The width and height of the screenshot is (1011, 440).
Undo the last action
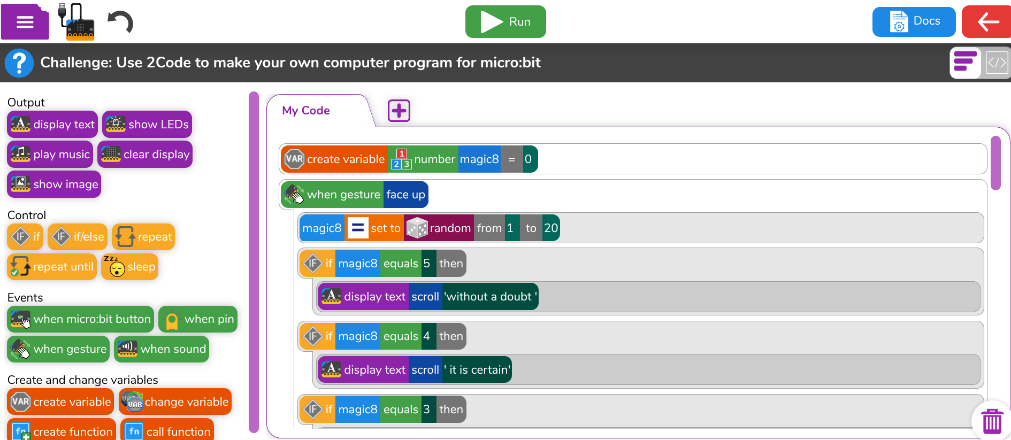coord(120,22)
